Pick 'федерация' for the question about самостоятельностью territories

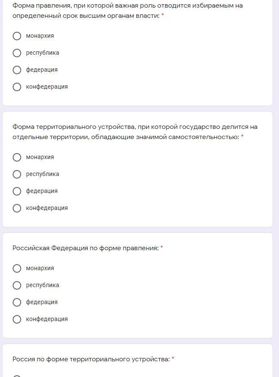click(x=17, y=191)
